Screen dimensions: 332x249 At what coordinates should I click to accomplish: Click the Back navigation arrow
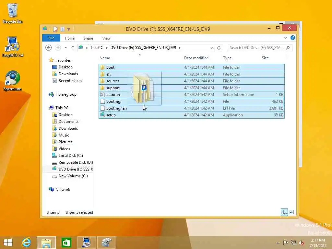(49, 48)
